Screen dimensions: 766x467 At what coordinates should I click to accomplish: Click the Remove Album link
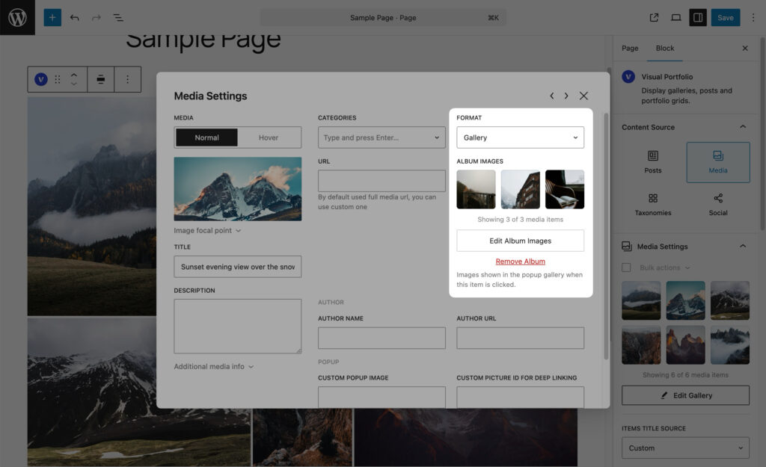click(521, 262)
